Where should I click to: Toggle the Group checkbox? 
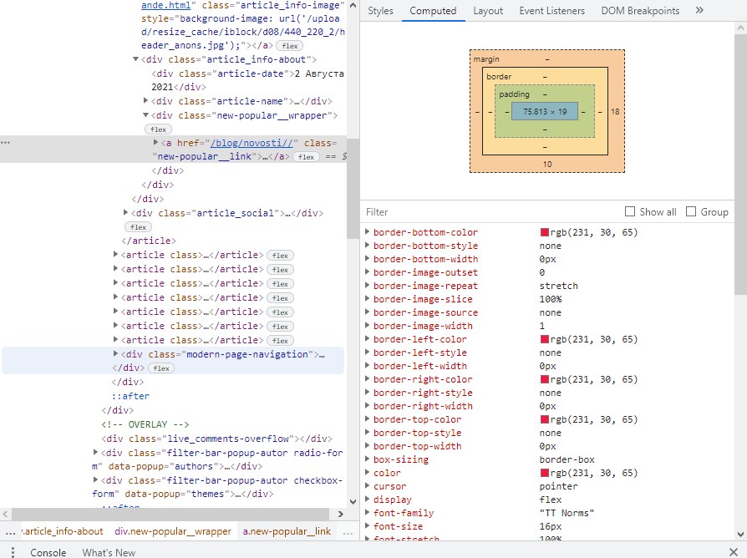(691, 212)
